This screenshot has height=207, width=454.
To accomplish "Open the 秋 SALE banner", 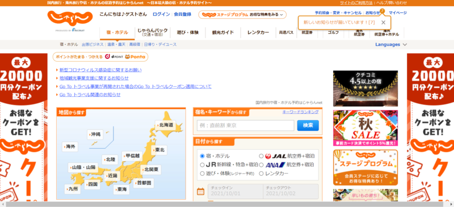I will coord(365,128).
